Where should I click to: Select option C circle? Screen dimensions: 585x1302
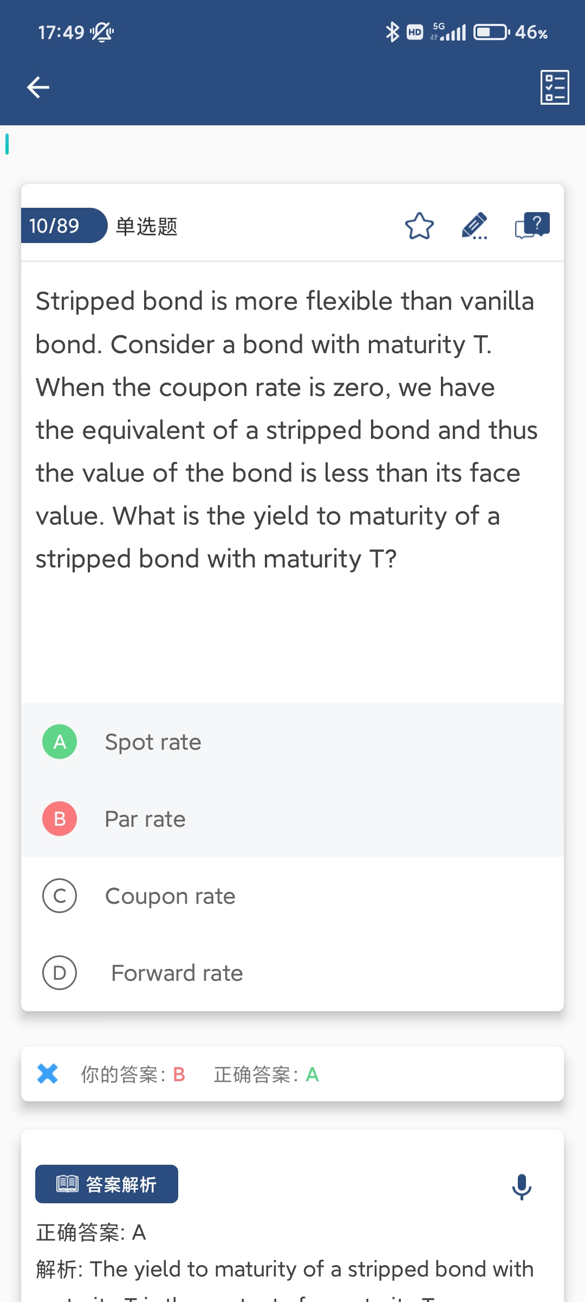(60, 896)
